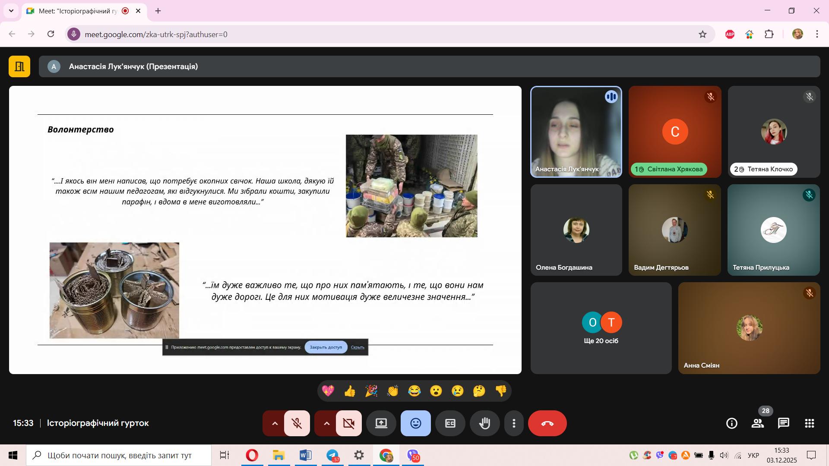Turn on the camera toggle
The image size is (829, 466).
pos(349,423)
